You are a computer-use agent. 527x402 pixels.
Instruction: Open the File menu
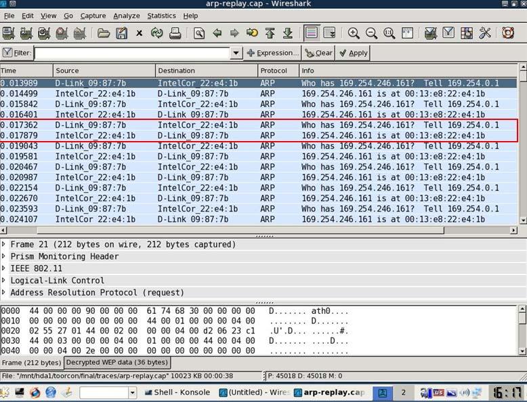tap(9, 16)
